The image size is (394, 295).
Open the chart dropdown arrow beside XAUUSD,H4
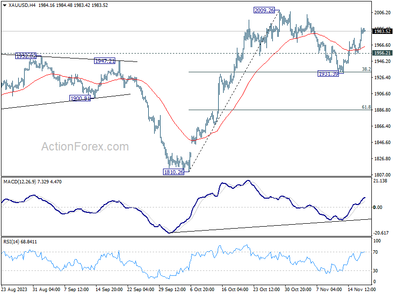(x=5, y=5)
